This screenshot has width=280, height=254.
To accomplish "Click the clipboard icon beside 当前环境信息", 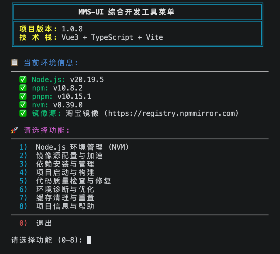I will 14,63.
